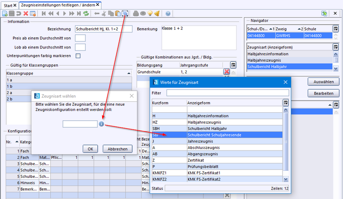Click the printer icon in toolbar

coord(136,14)
